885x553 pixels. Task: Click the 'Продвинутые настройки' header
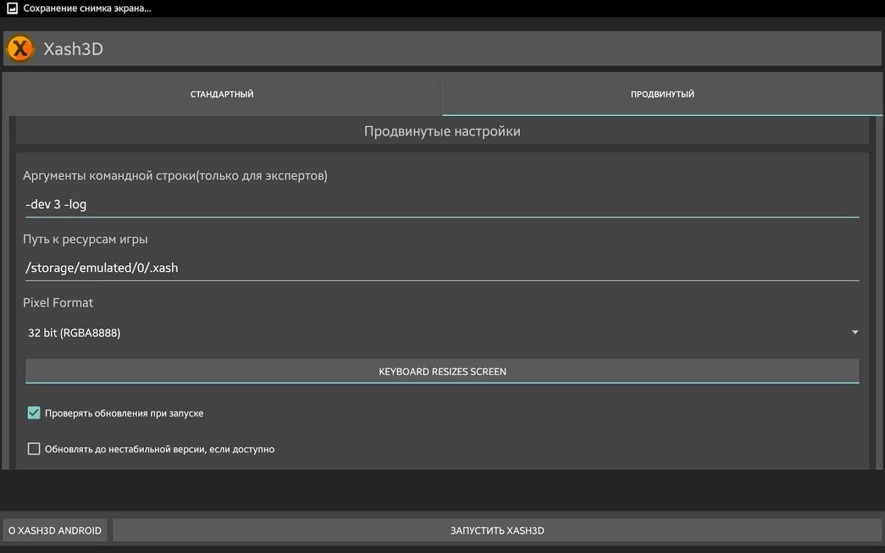[x=442, y=131]
